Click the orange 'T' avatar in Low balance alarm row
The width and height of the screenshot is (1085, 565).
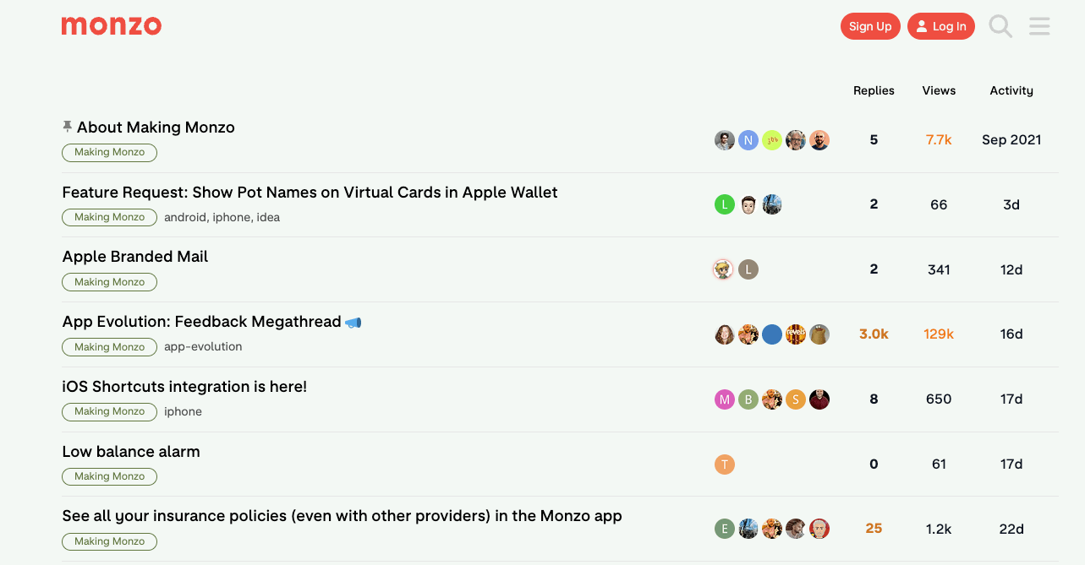(725, 464)
